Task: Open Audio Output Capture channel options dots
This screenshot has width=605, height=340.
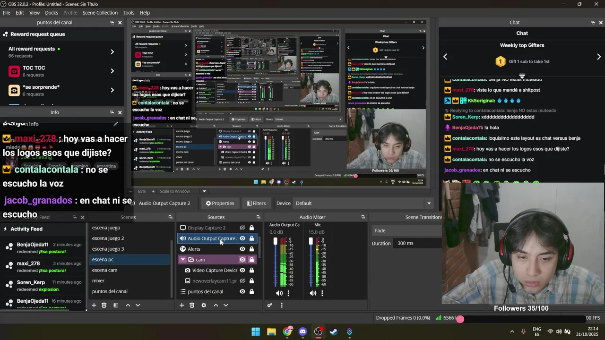Action: point(288,293)
